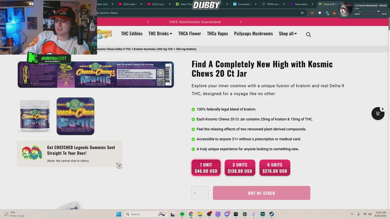Select the 3 UNITS $138.00 option

[240, 168]
